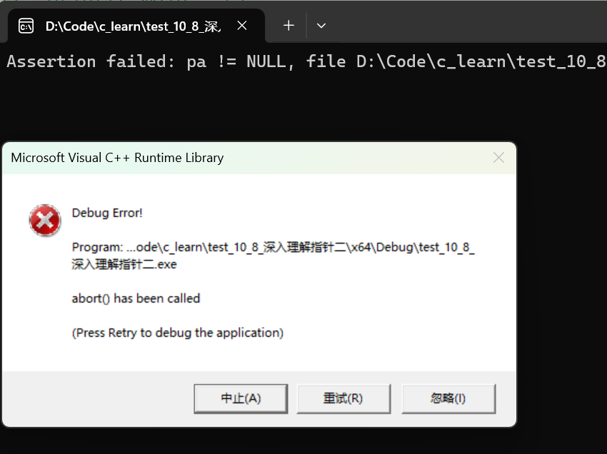Click the terminal tab's console icon
This screenshot has height=454, width=607.
tap(26, 26)
